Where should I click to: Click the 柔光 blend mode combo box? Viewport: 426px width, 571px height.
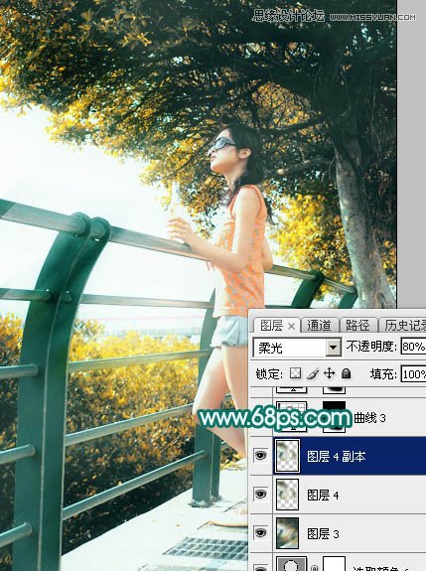click(x=297, y=347)
